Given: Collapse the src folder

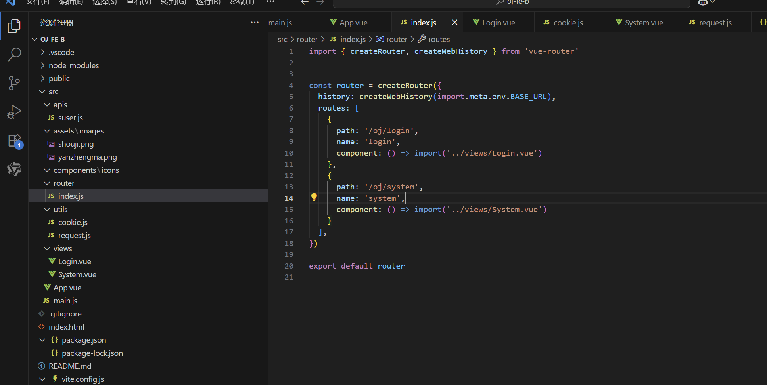Looking at the screenshot, I should 42,91.
